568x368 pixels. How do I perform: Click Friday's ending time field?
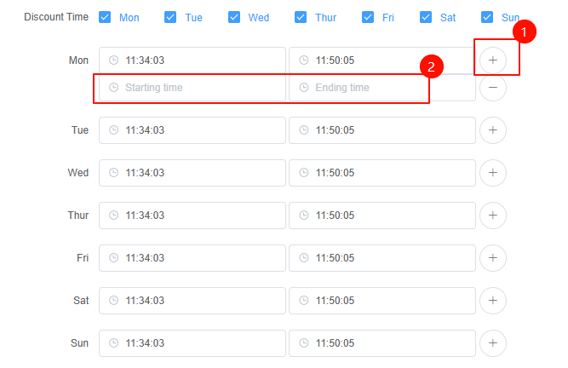pyautogui.click(x=382, y=258)
